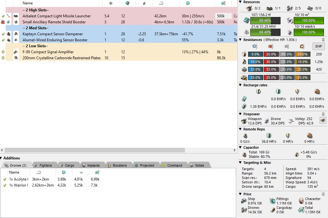The height and width of the screenshot is (218, 328).
Task: Click the EM resistance column icon
Action: (255, 47)
